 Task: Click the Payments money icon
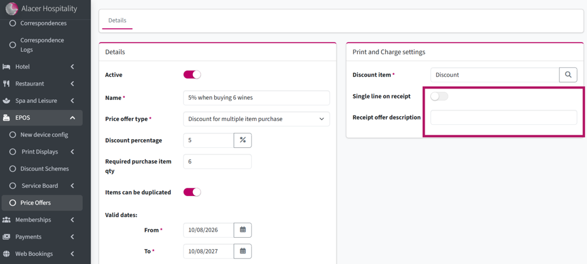click(6, 237)
